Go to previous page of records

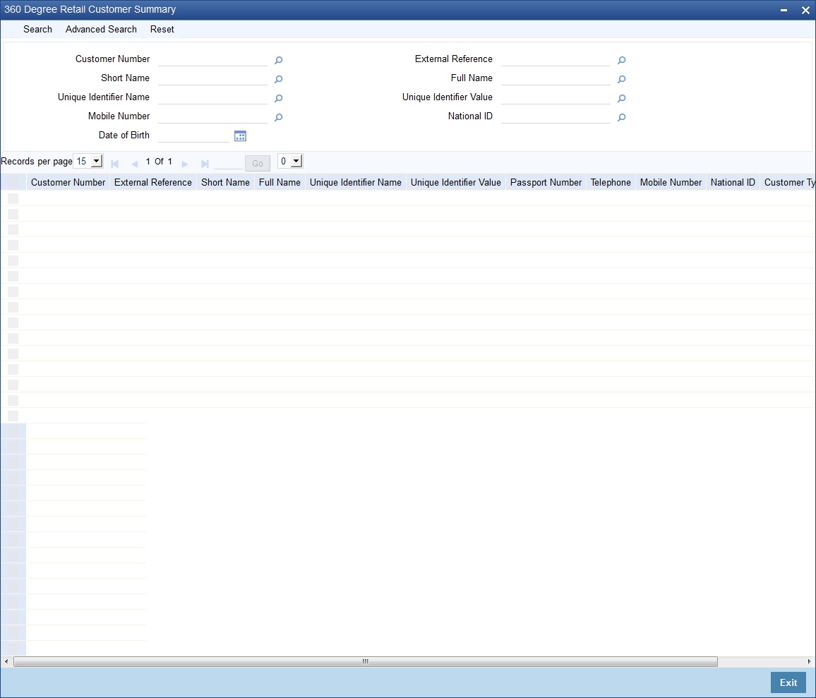(x=134, y=164)
